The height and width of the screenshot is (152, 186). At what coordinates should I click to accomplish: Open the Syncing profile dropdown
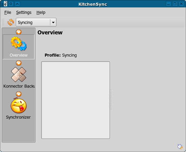point(36,22)
